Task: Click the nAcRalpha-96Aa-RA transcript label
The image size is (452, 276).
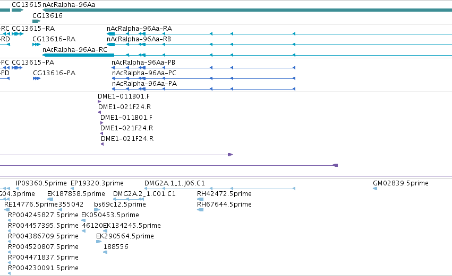Action: click(140, 29)
